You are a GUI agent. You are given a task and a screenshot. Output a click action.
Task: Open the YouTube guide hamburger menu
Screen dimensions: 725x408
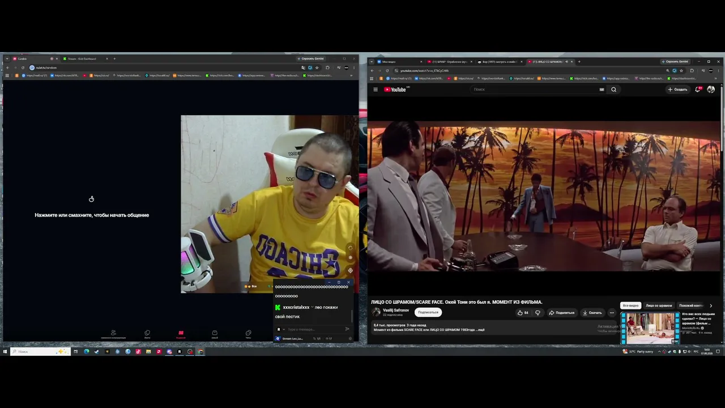(375, 90)
